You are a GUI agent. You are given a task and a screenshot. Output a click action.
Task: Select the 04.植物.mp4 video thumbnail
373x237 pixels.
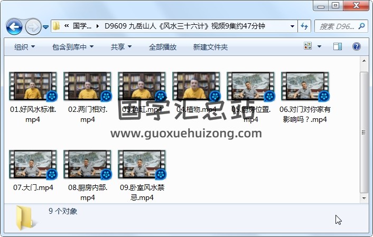[196, 86]
